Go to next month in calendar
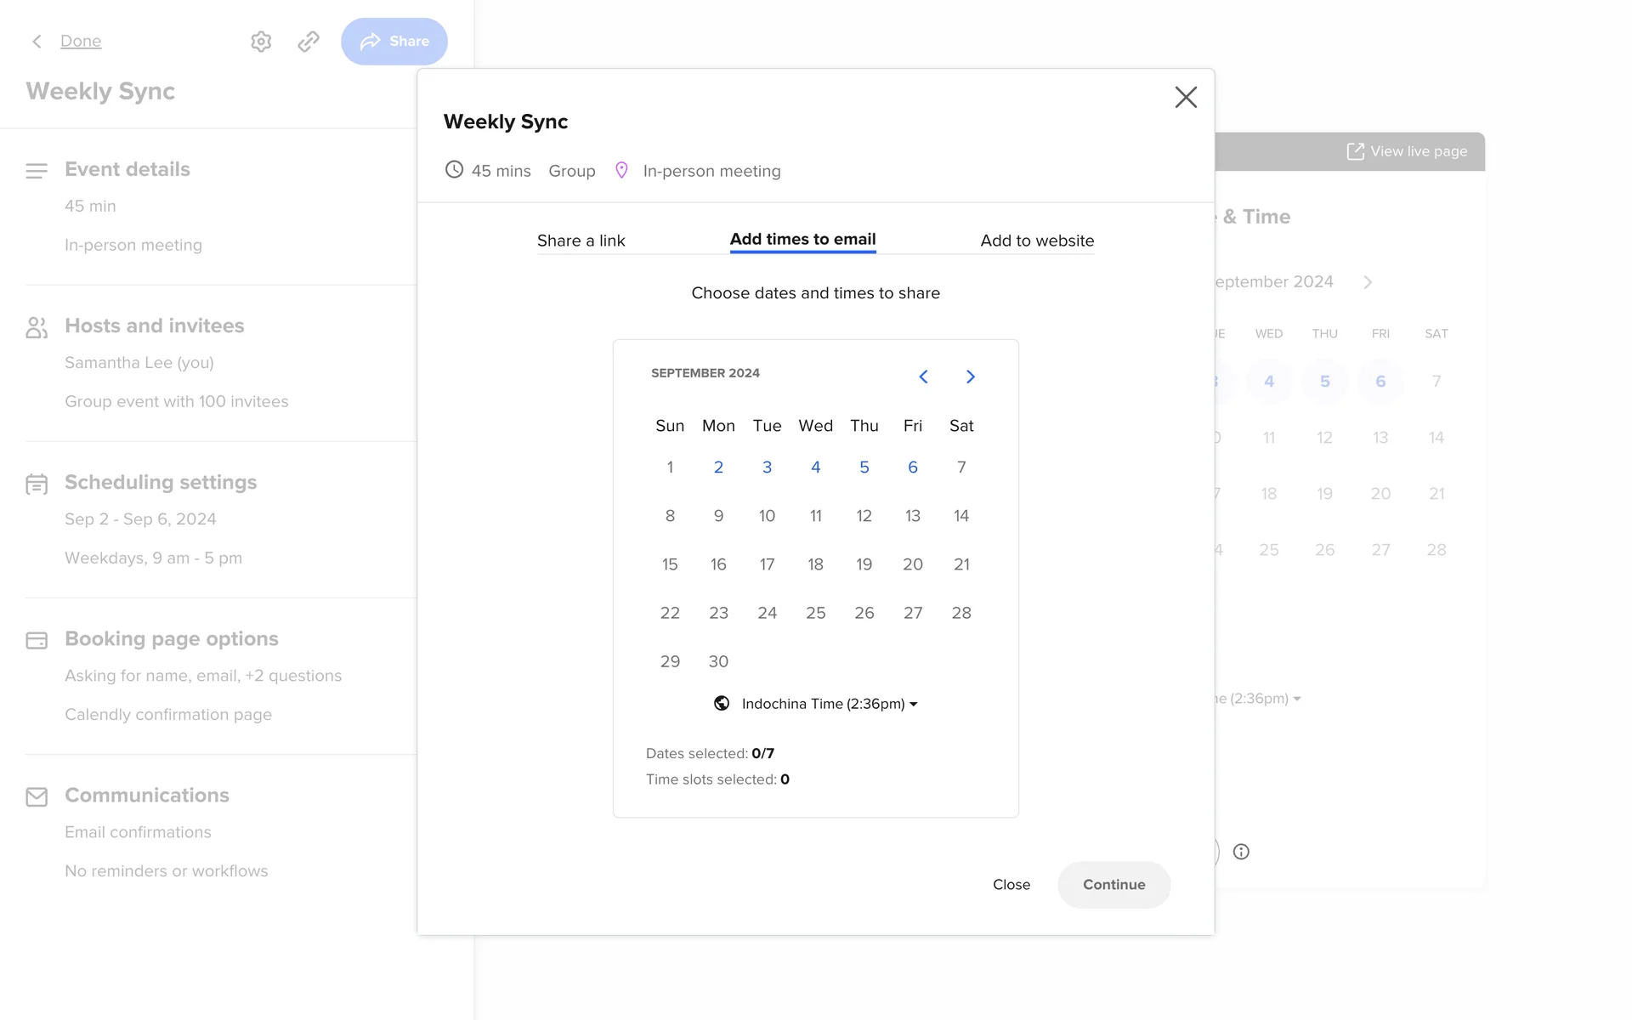The height and width of the screenshot is (1020, 1632). [x=970, y=377]
